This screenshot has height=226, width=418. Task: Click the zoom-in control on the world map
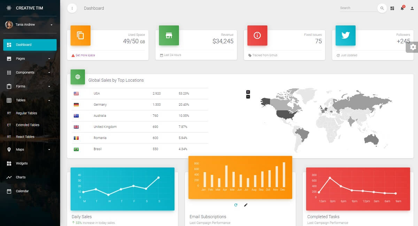coord(248,92)
